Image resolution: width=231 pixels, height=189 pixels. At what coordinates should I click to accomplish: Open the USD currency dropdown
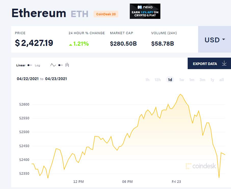[x=215, y=39]
